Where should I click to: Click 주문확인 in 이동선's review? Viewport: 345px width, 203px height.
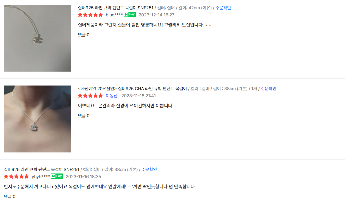point(268,89)
